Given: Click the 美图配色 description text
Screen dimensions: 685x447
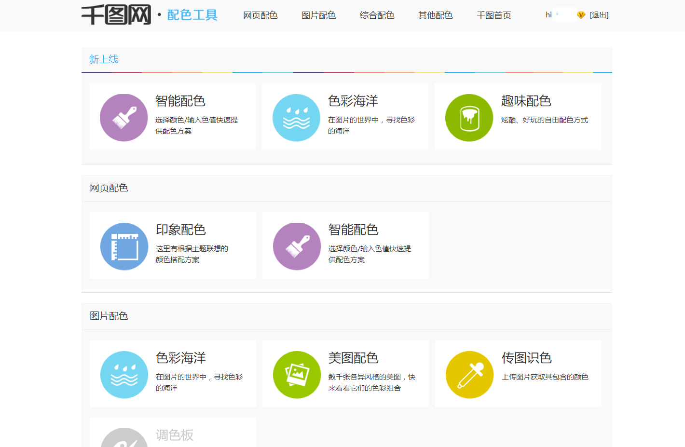Looking at the screenshot, I should (372, 382).
